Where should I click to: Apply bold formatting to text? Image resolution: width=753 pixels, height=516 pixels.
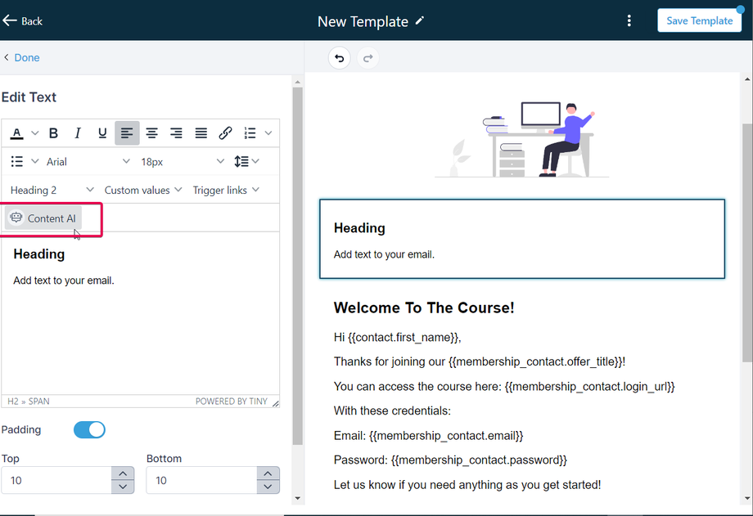click(53, 133)
